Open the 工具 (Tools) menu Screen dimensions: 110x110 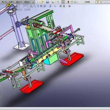(12, 2)
